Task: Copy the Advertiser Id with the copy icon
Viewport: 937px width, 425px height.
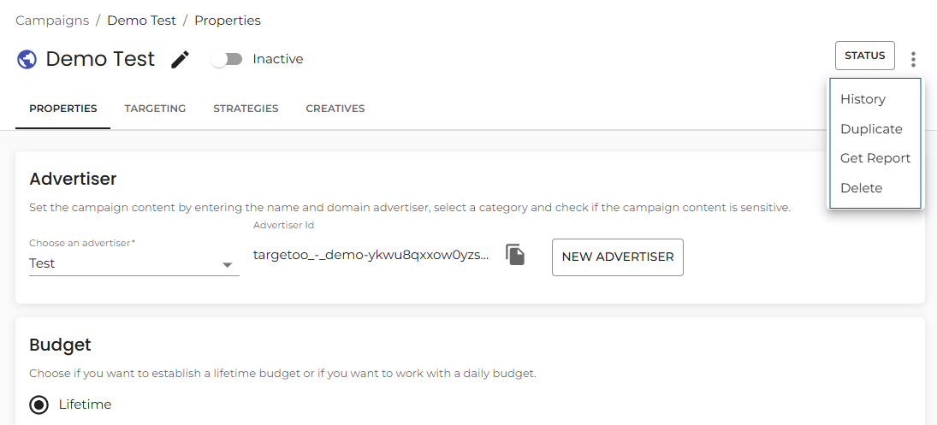Action: (x=515, y=254)
